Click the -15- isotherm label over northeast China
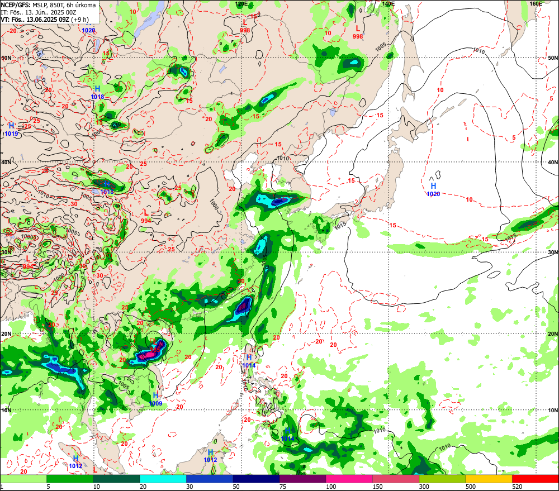 click(x=255, y=117)
